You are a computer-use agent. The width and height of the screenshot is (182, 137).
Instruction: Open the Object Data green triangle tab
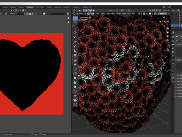point(173,78)
